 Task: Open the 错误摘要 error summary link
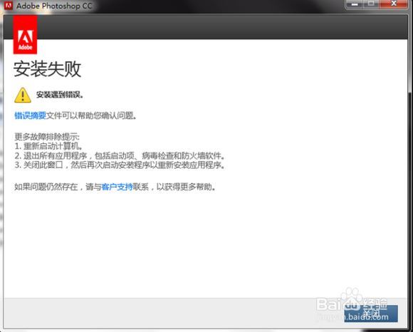(31, 115)
